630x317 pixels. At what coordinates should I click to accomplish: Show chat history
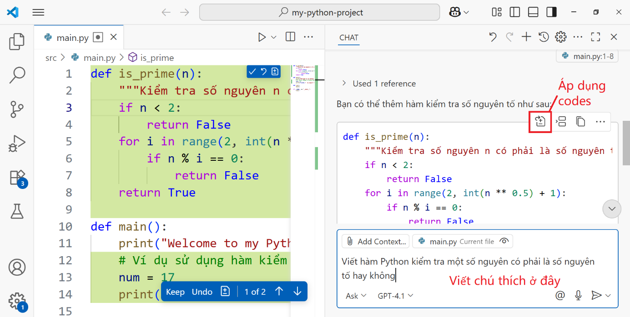544,37
